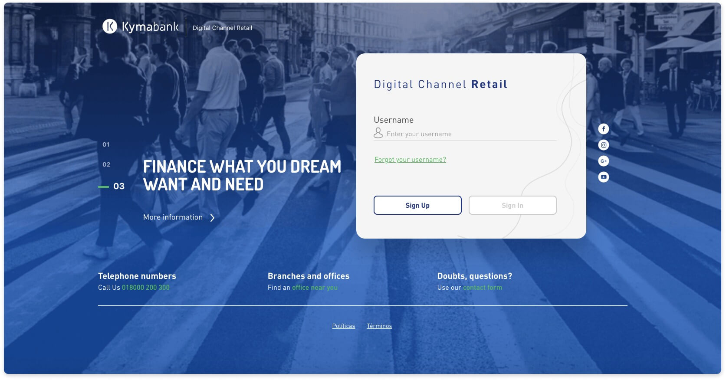Image resolution: width=726 pixels, height=380 pixels.
Task: Click the Digital Channel Retail header text
Action: tap(222, 28)
